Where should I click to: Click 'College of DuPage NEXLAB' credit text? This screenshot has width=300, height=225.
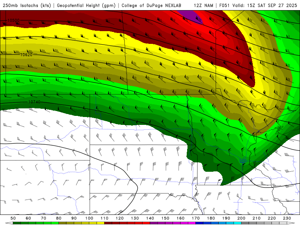[151, 5]
